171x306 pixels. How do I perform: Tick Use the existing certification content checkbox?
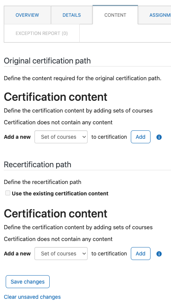[x=8, y=193]
